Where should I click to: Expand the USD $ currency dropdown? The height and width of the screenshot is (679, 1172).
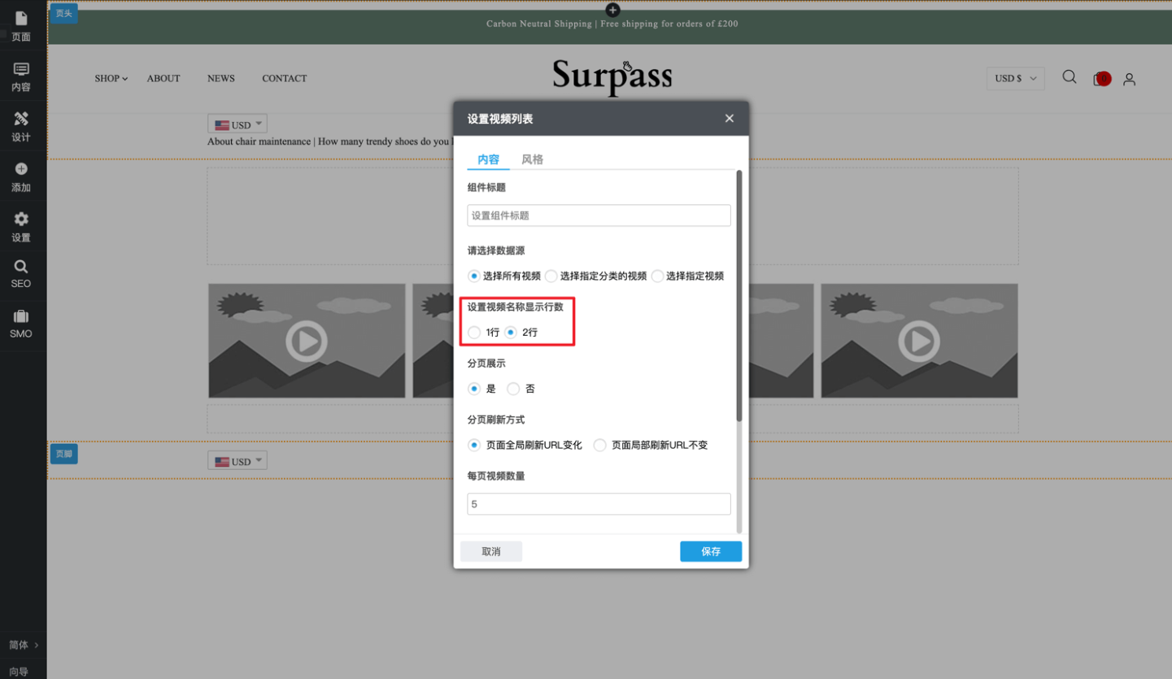pos(1015,79)
